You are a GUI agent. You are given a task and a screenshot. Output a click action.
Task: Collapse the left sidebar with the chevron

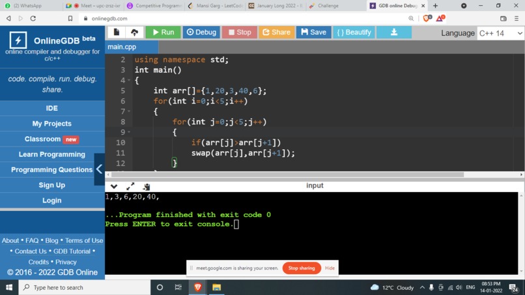(x=100, y=169)
